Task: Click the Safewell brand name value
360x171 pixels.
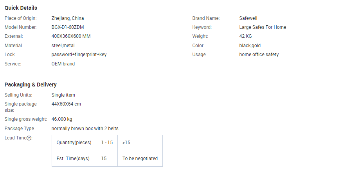Action: 248,18
